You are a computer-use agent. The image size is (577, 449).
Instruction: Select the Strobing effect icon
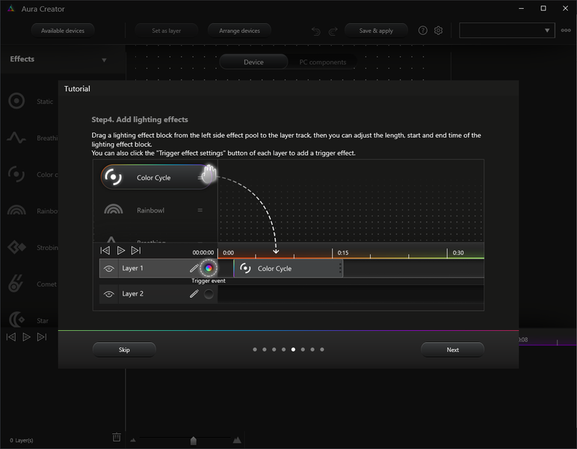(x=16, y=247)
